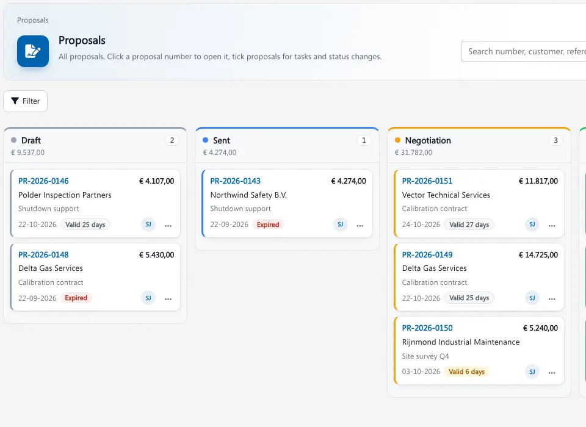Image resolution: width=586 pixels, height=427 pixels.
Task: Open more options for PR-2026-0143
Action: point(360,225)
